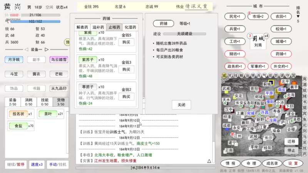Open the 鱼 fishing side icon
This screenshot has height=173, width=308.
tap(305, 119)
